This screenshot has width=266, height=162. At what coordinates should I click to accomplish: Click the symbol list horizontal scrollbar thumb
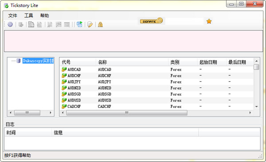point(127,113)
